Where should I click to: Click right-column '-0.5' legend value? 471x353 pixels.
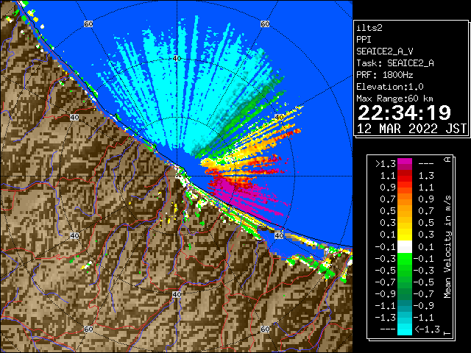click(x=424, y=282)
